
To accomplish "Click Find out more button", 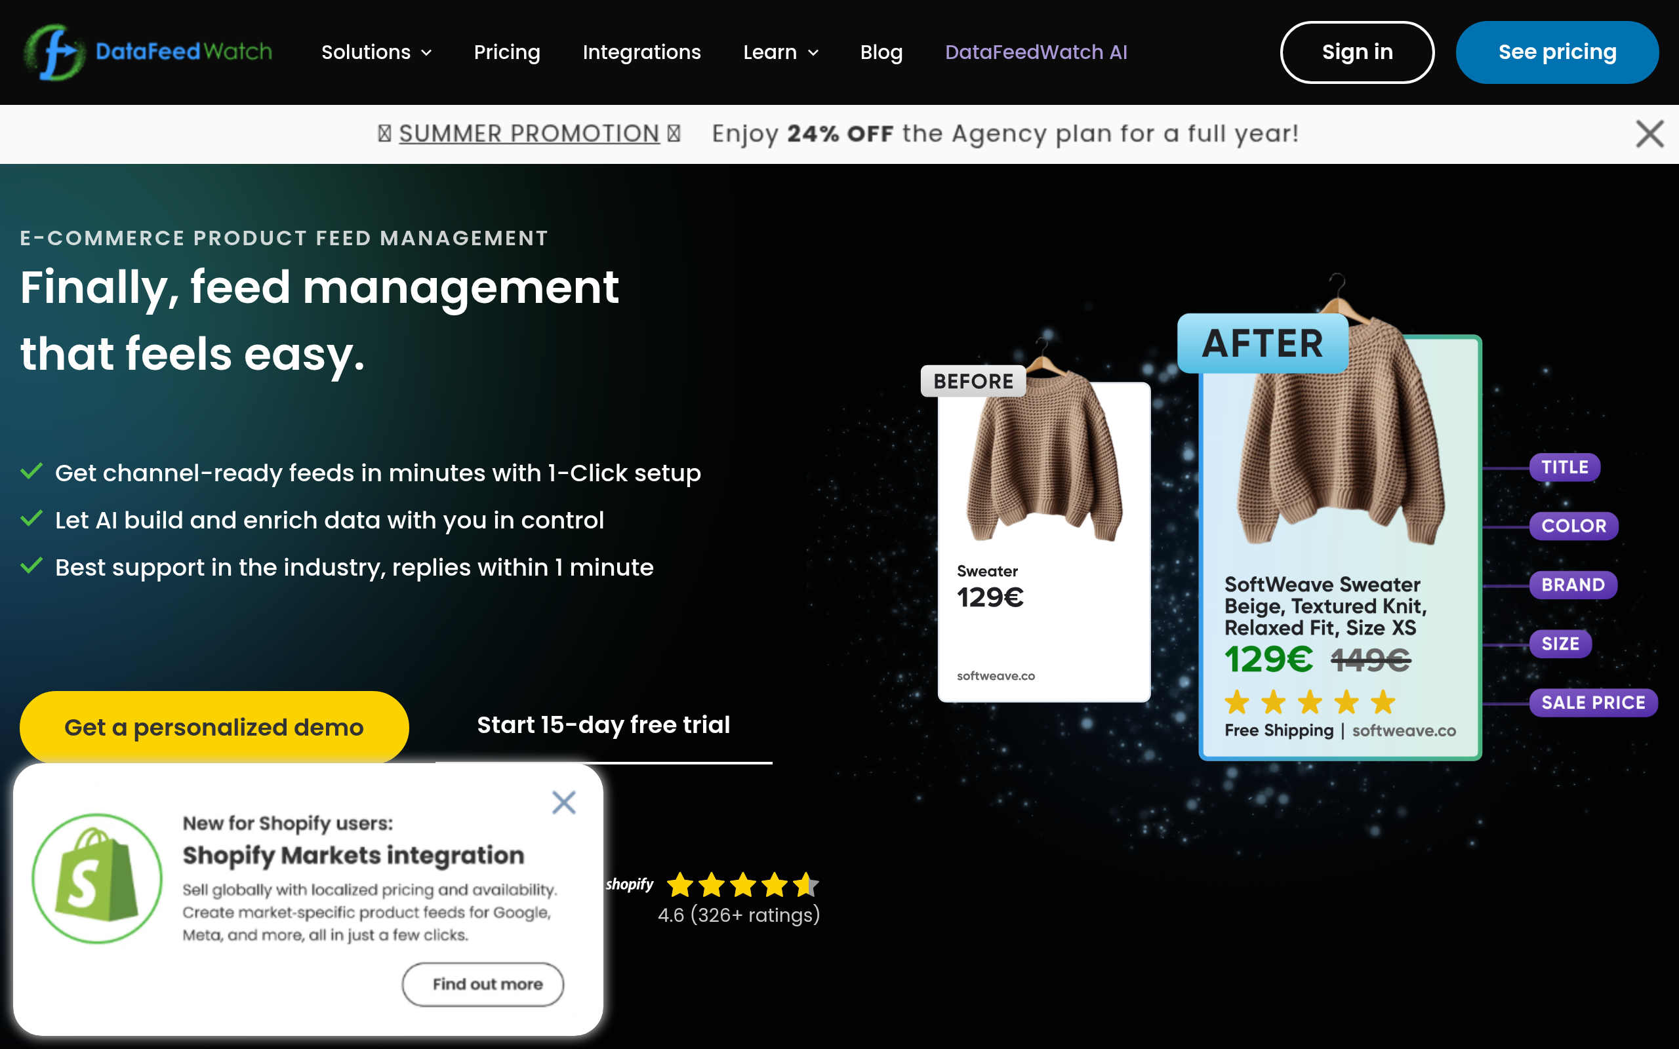I will (482, 984).
